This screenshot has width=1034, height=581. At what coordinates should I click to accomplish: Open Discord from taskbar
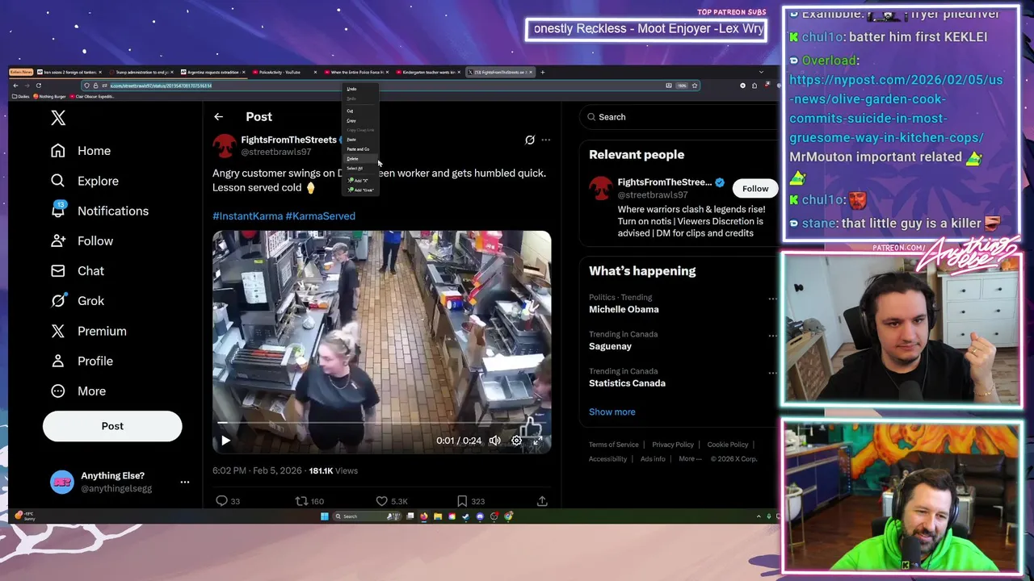[x=480, y=516]
